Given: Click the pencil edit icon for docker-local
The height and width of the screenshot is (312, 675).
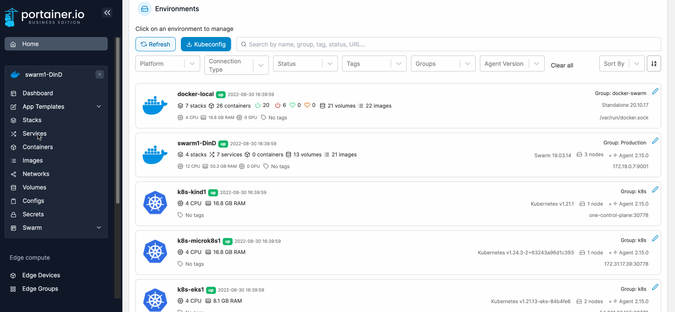Looking at the screenshot, I should click(x=655, y=92).
